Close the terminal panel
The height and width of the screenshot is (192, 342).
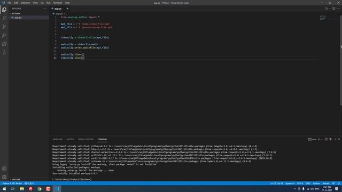(x=339, y=139)
